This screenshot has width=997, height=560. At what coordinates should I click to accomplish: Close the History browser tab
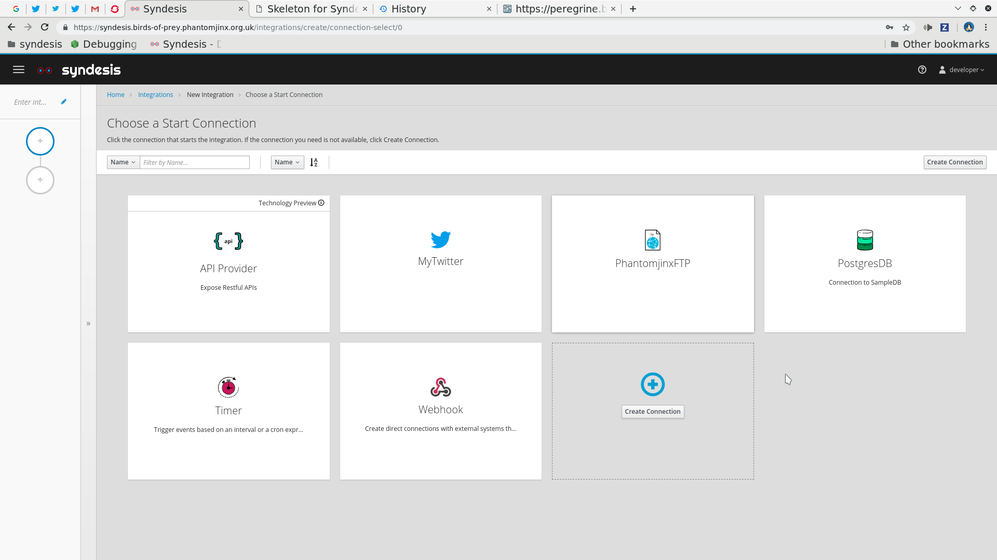(x=489, y=9)
